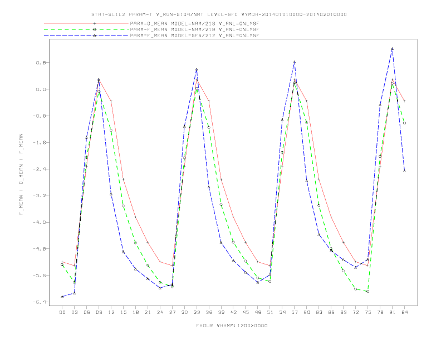
Task: Click the circle marker on green legend line
Action: point(95,29)
